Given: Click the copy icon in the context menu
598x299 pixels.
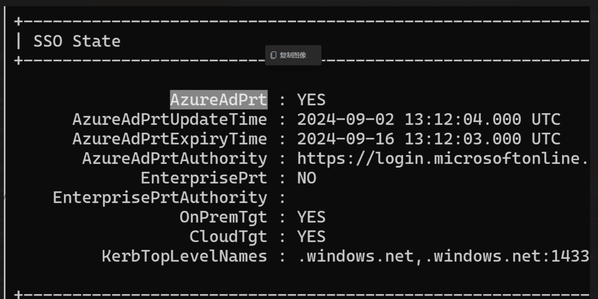Looking at the screenshot, I should click(274, 55).
